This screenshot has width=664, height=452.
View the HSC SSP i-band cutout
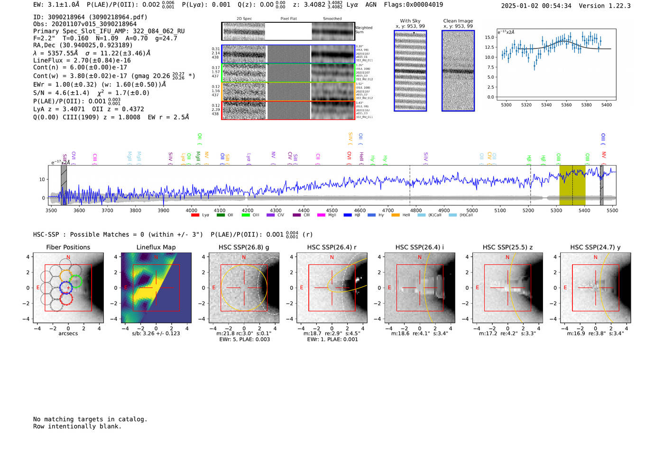pos(420,288)
